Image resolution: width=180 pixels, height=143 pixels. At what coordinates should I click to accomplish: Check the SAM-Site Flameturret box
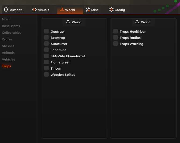[x=47, y=56]
